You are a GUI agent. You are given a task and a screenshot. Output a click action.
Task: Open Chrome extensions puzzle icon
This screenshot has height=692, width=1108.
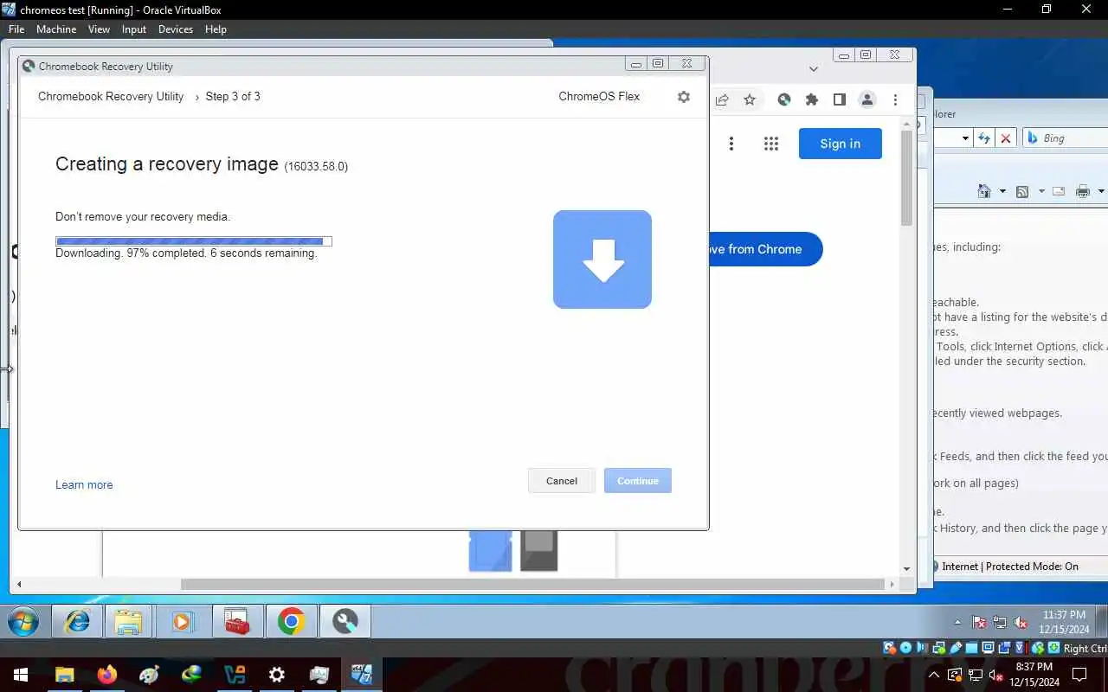pos(812,99)
